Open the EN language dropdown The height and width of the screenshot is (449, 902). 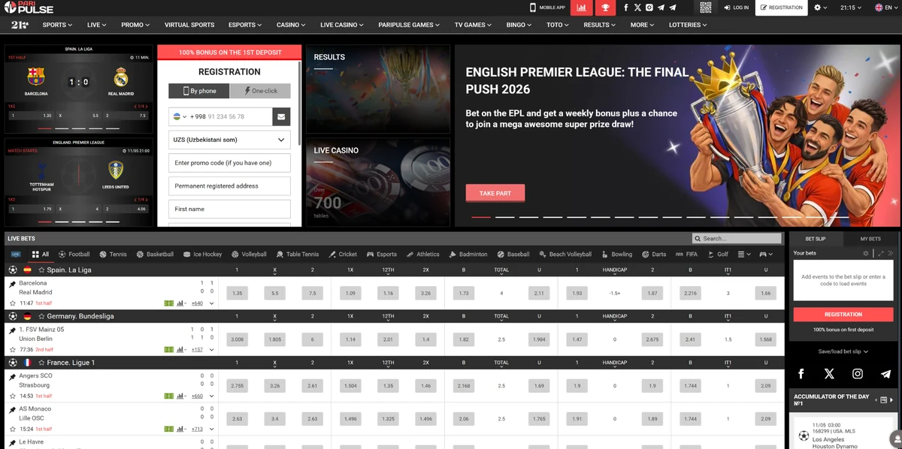point(887,8)
